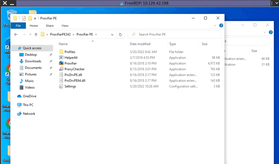Viewport: 279px width, 164px height.
Task: Click the Help question mark icon
Action: 221,25
